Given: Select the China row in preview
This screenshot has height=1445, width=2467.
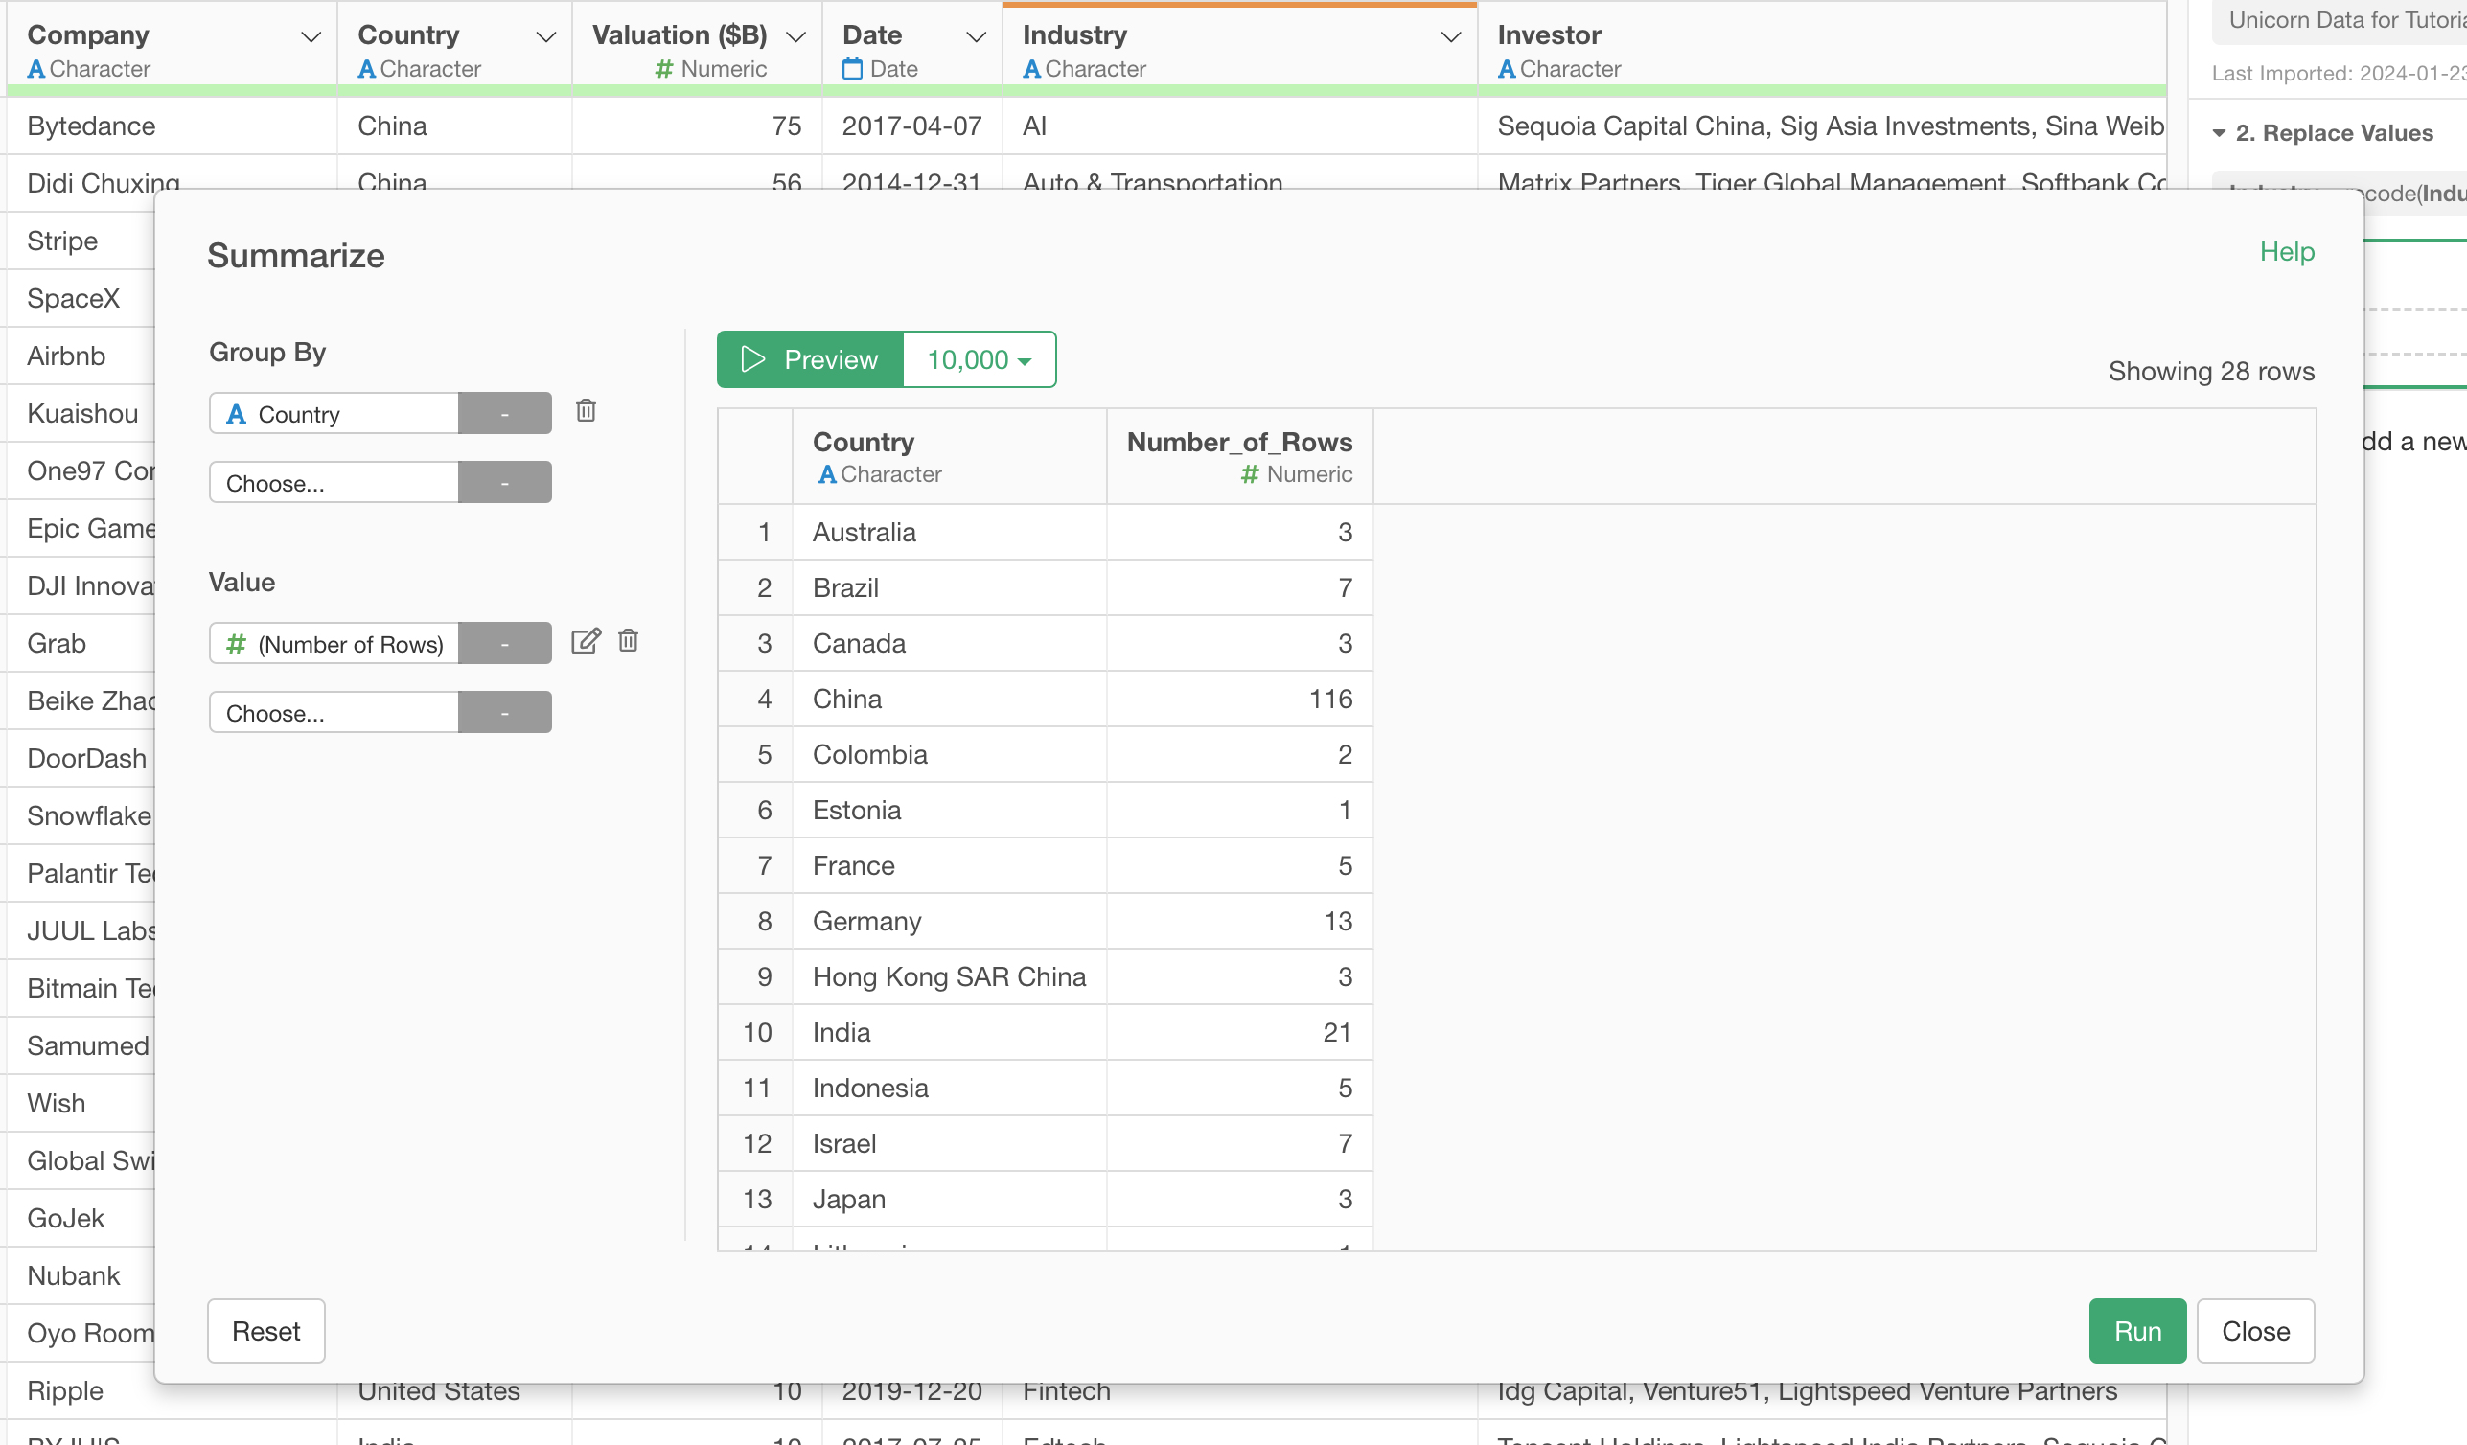Looking at the screenshot, I should tap(847, 699).
